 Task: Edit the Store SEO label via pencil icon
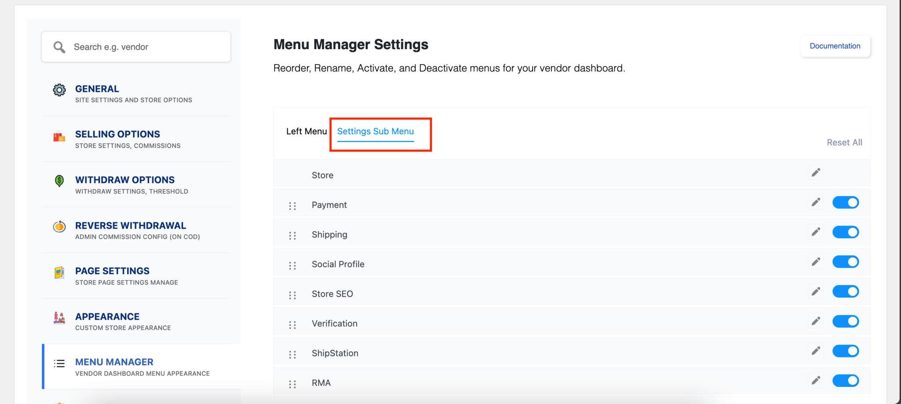[816, 291]
